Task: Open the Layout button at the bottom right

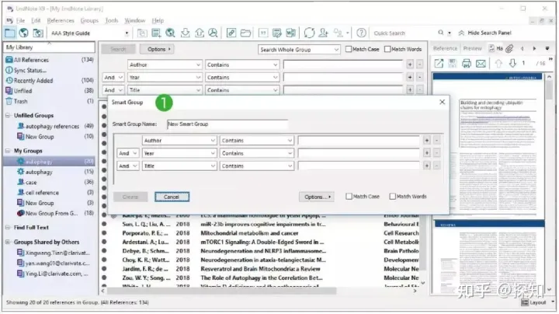Action: 534,302
